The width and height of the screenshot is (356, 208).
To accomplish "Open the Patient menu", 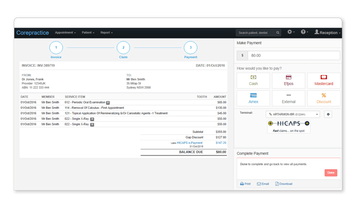I will pos(88,33).
